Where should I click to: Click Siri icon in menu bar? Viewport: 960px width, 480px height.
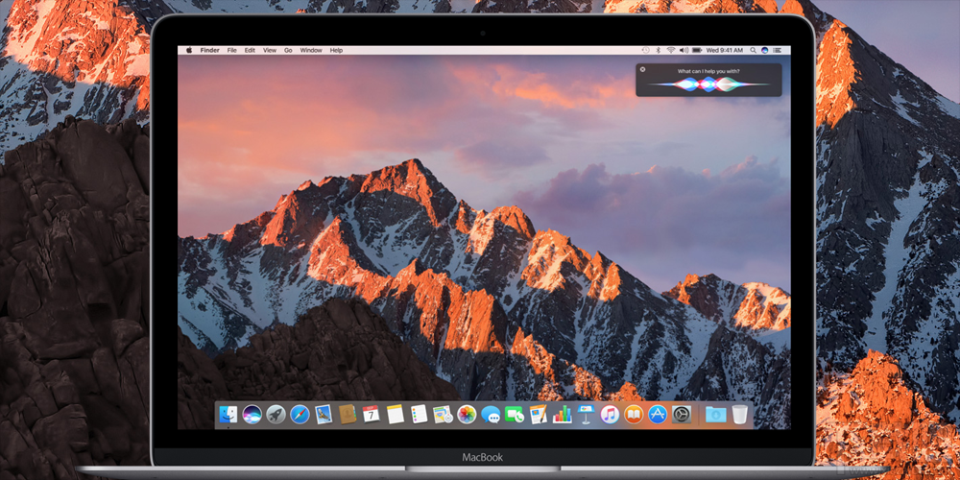tap(765, 50)
